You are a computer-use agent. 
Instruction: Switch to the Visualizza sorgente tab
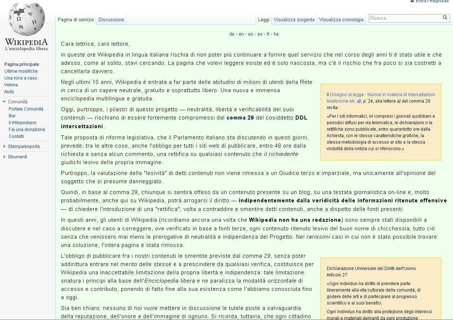coord(294,20)
